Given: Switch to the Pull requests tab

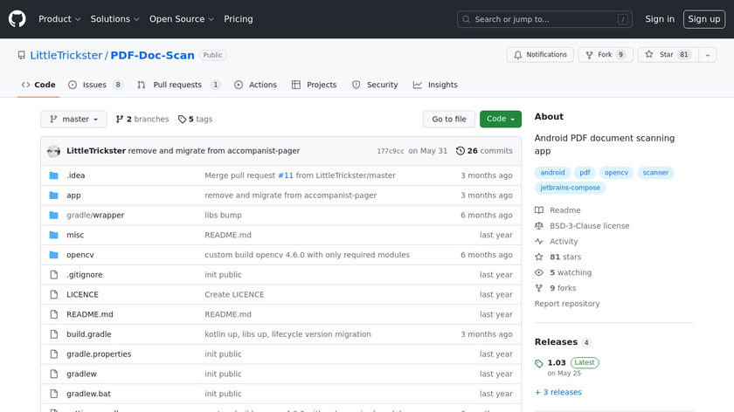Looking at the screenshot, I should coord(179,85).
